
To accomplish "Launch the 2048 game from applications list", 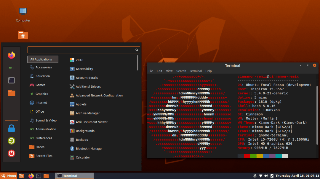I will pos(79,60).
